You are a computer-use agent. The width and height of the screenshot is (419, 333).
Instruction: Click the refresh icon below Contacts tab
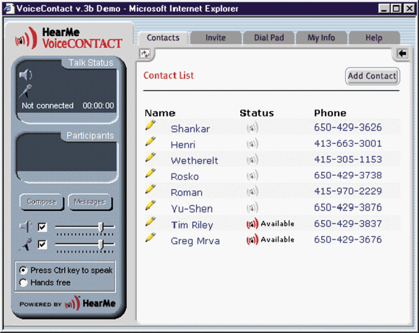145,54
